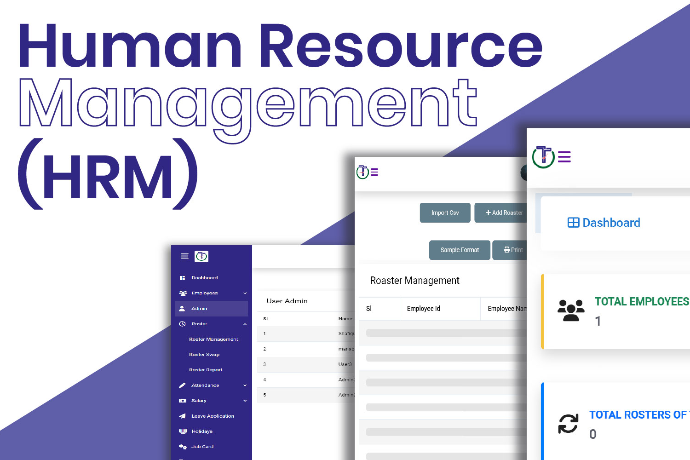
Task: Select the Admin menu item
Action: pyautogui.click(x=212, y=309)
